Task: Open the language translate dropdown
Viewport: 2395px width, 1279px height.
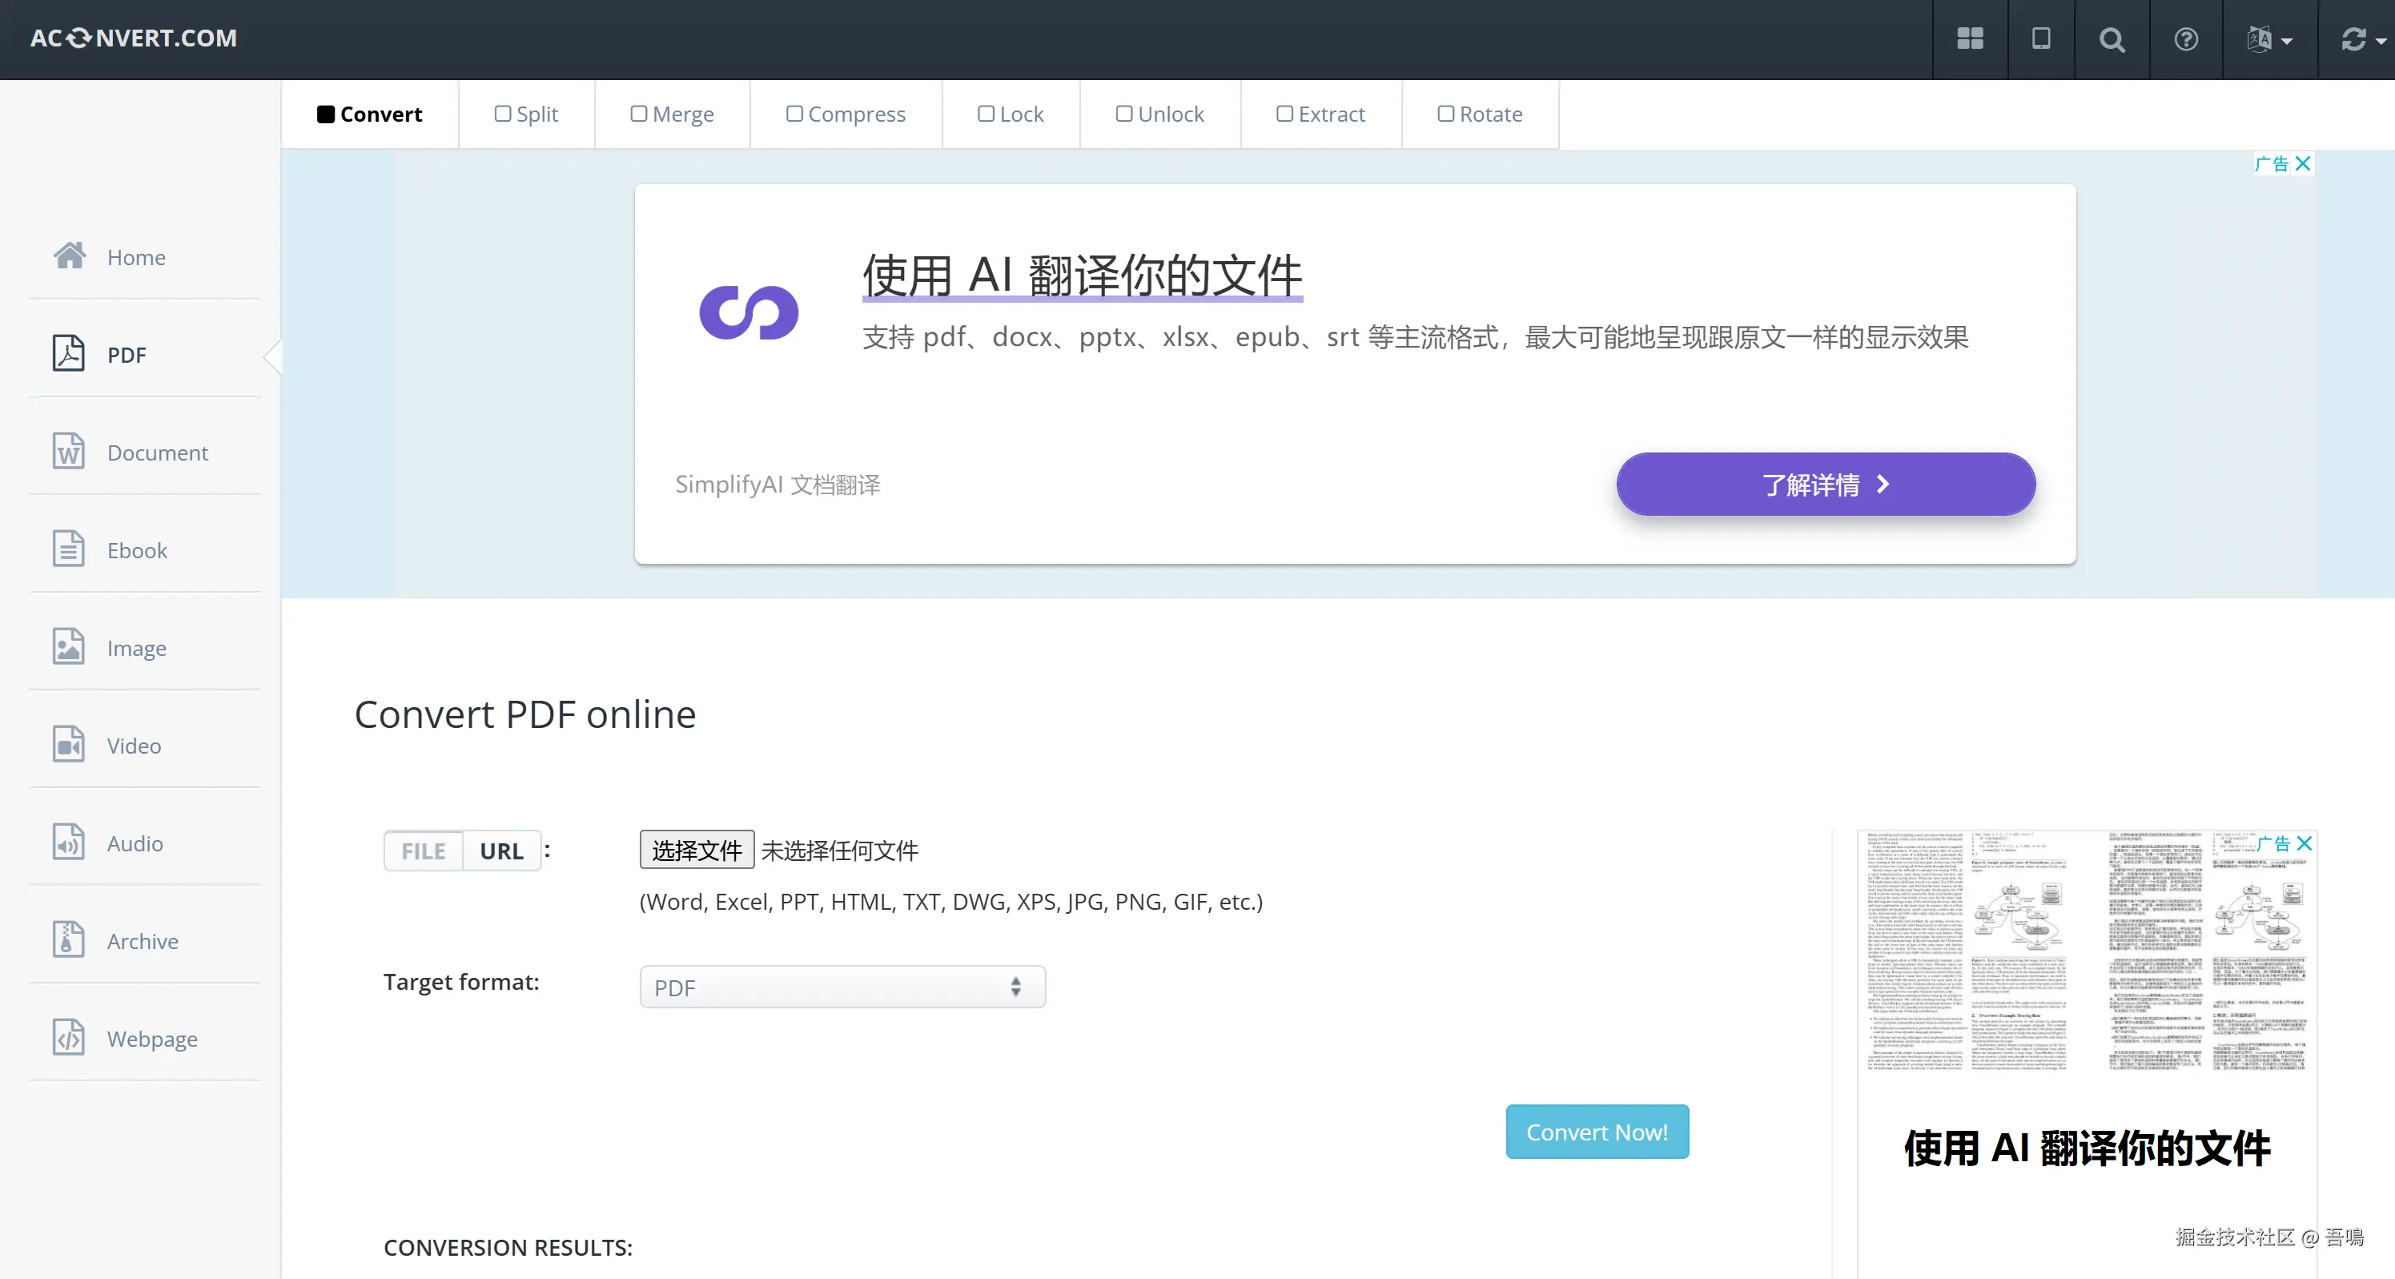Action: click(2268, 39)
